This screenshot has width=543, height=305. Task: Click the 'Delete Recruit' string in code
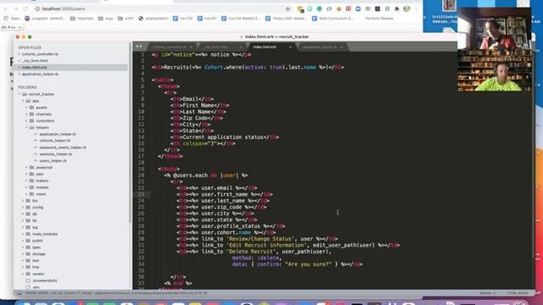pyautogui.click(x=251, y=252)
